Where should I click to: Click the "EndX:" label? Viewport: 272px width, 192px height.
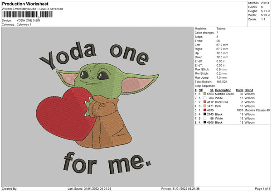[199, 61]
